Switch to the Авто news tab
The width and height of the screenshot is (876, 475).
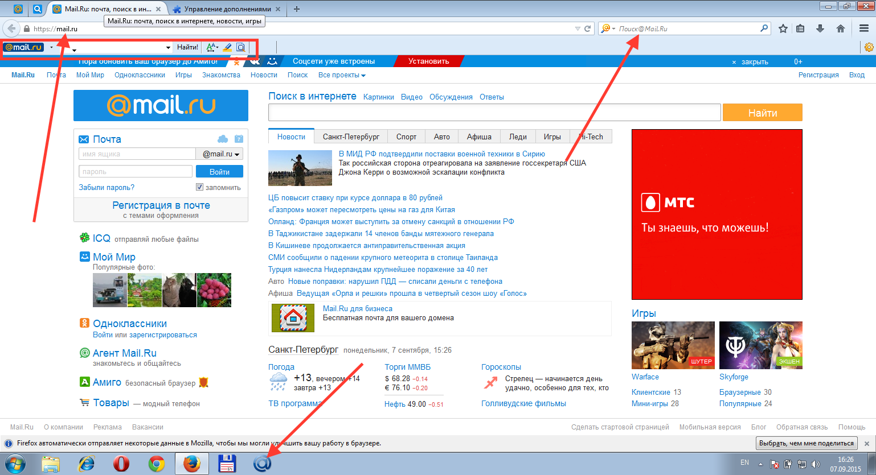[442, 137]
